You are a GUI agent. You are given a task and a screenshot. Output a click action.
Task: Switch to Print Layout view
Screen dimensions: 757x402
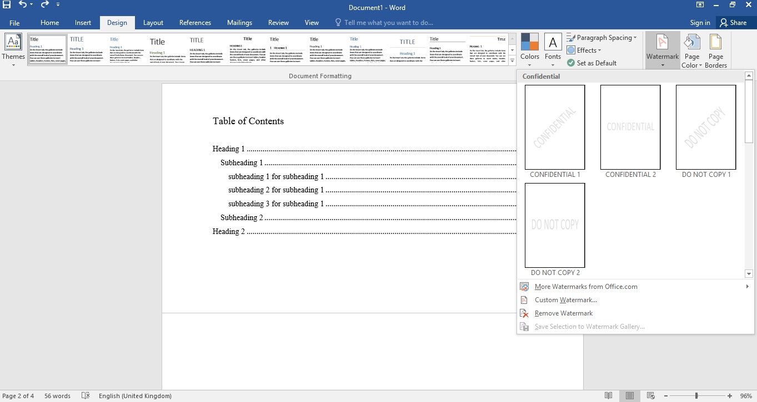click(x=629, y=396)
